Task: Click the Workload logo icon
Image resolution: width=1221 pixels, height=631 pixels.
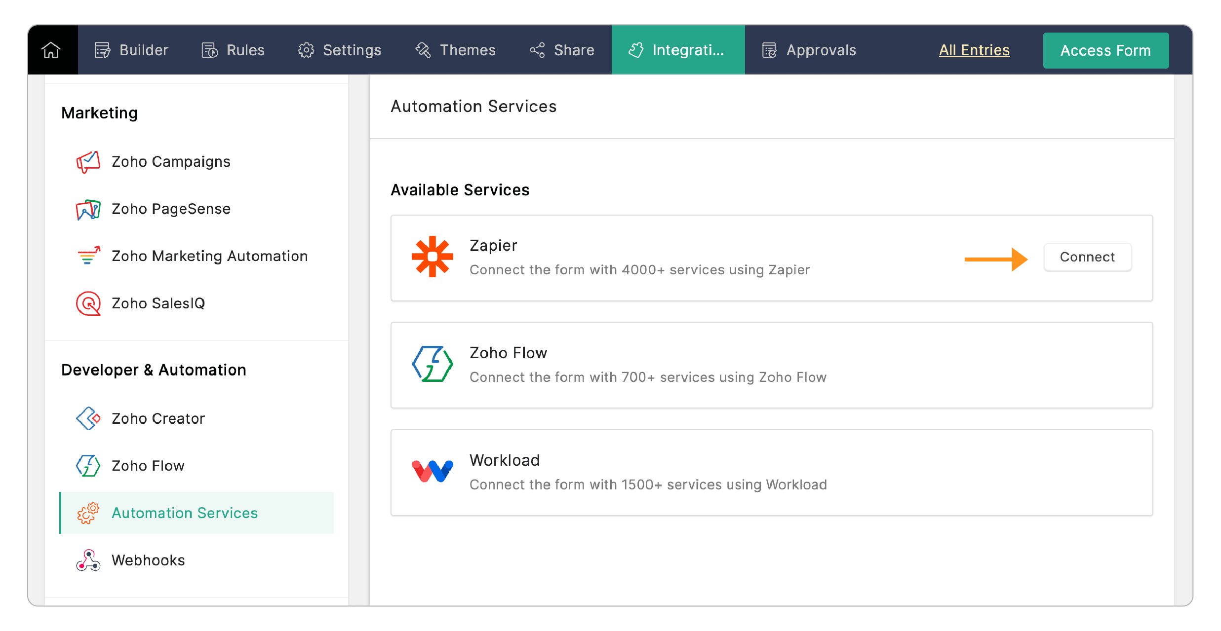Action: pyautogui.click(x=432, y=472)
